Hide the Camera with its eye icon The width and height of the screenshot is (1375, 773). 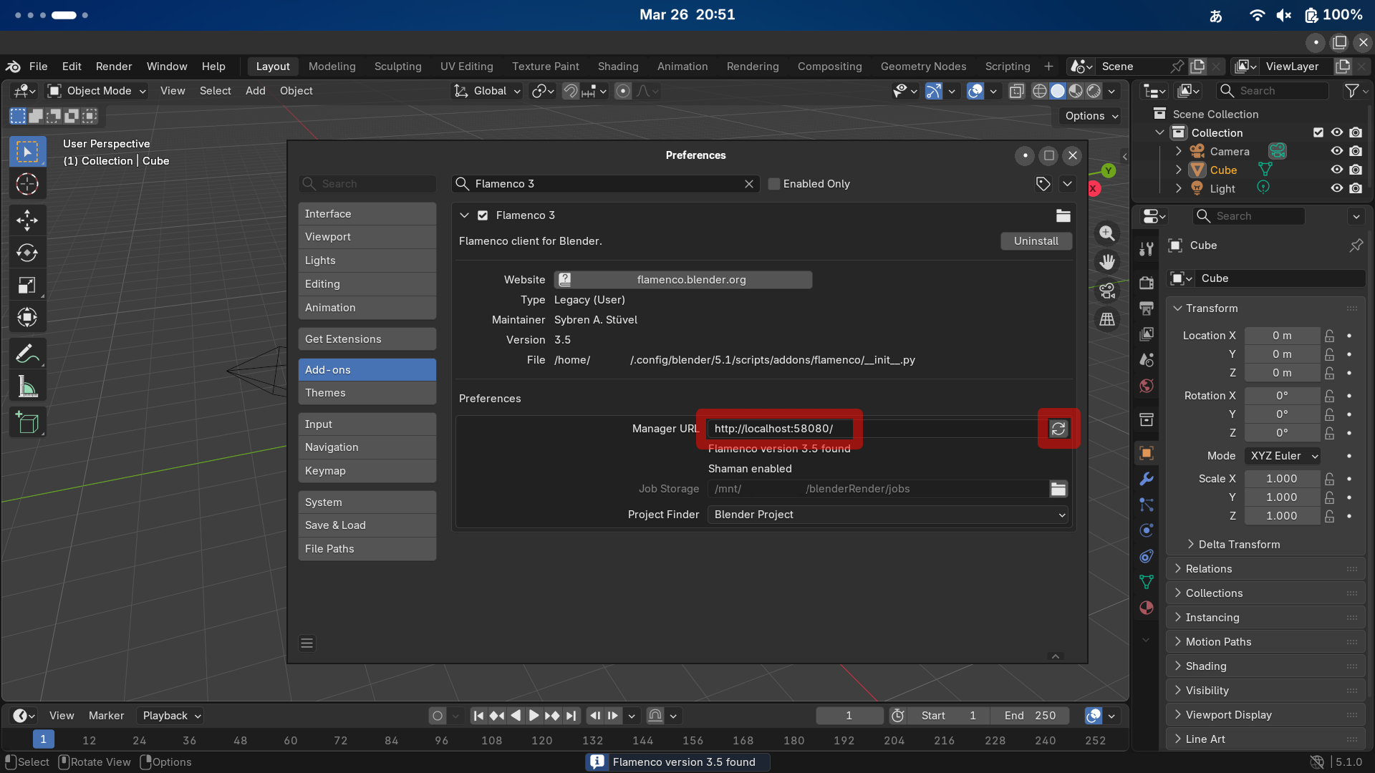[1337, 151]
